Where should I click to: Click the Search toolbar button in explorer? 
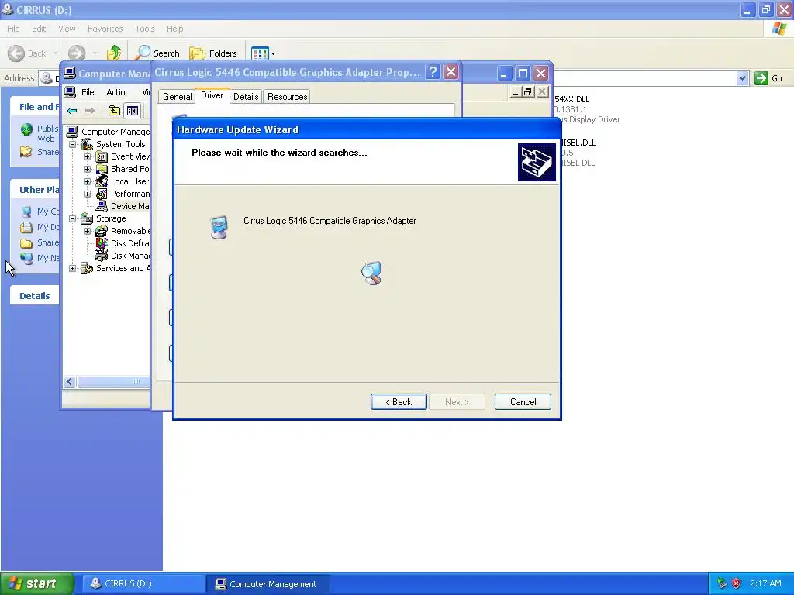158,53
